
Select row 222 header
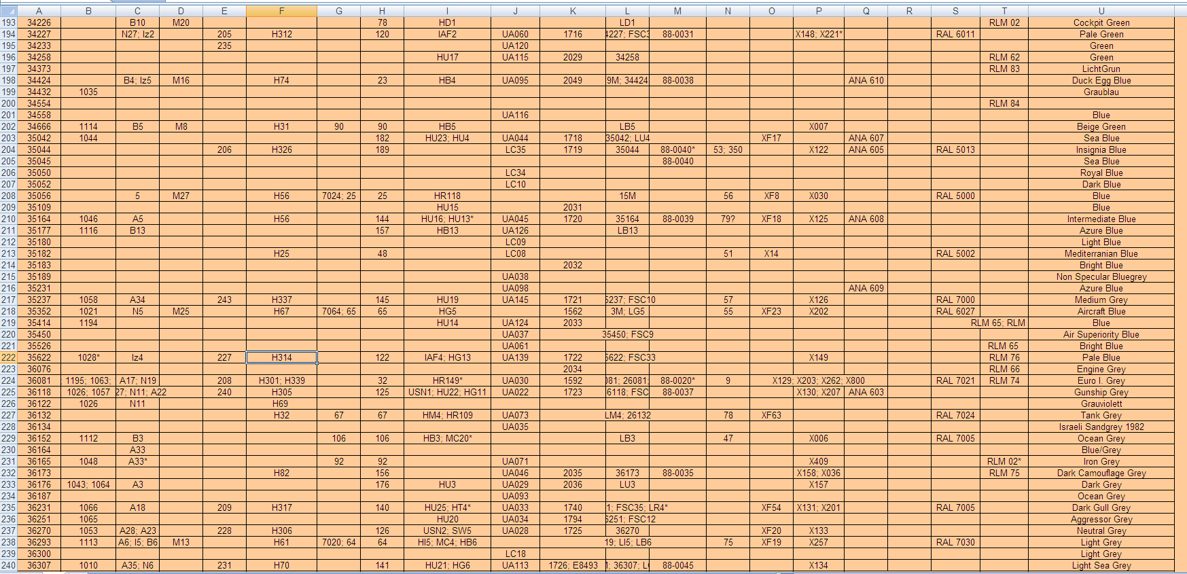(8, 357)
